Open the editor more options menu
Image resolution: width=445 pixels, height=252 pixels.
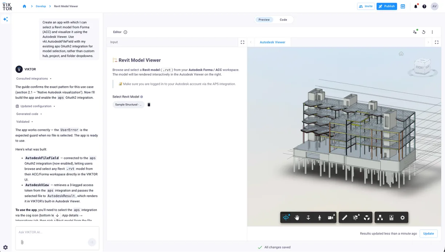point(432,32)
